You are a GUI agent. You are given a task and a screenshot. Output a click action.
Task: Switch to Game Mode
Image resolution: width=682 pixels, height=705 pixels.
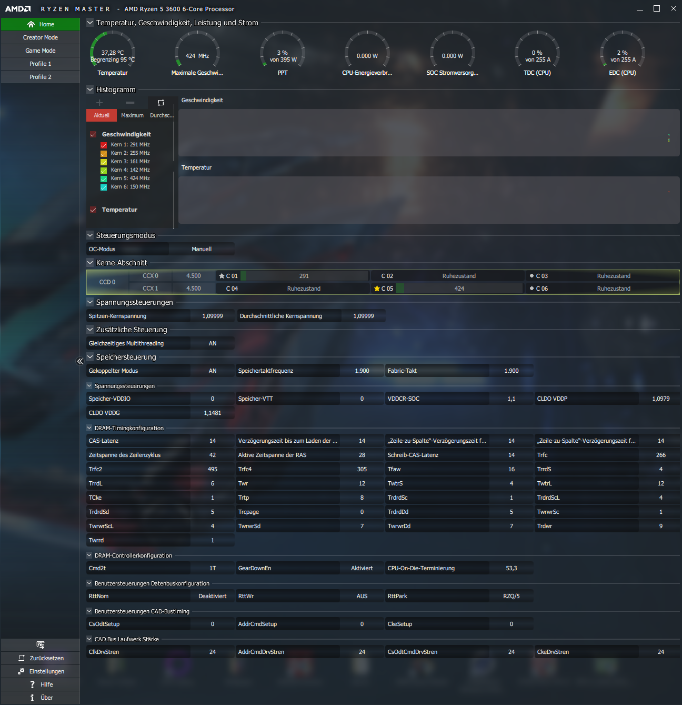pos(41,51)
